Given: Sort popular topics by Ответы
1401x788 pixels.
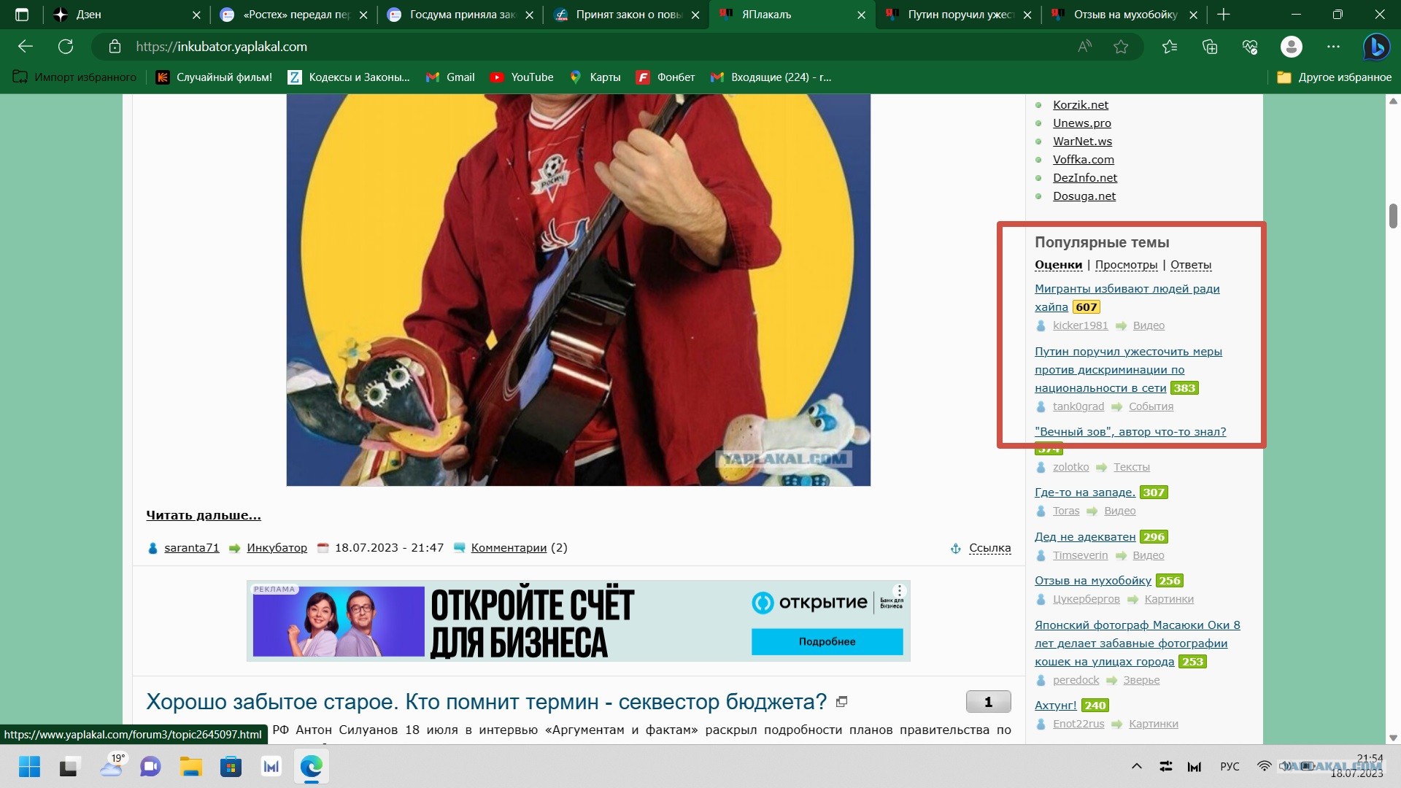Looking at the screenshot, I should pyautogui.click(x=1191, y=265).
